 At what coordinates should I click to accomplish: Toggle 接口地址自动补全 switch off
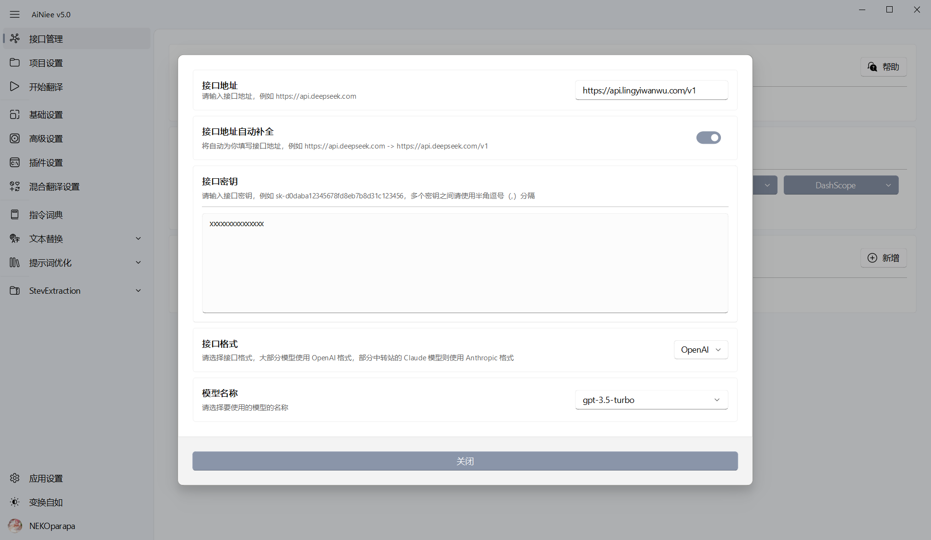708,138
